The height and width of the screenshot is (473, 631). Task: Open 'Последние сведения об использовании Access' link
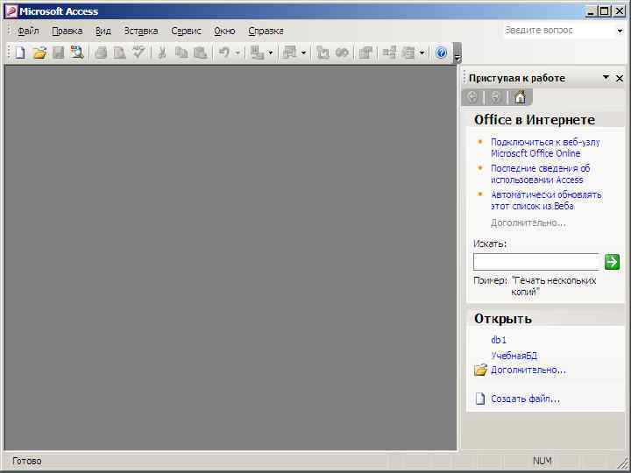coord(541,173)
